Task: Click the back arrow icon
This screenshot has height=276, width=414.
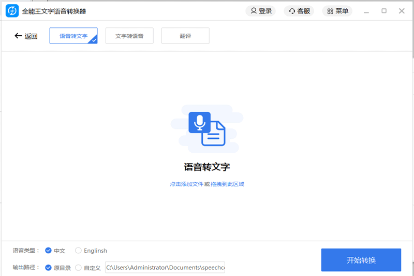Action: point(18,36)
